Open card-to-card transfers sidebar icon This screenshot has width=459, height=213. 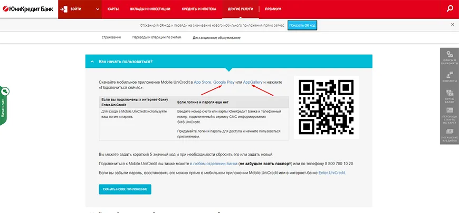pos(449,116)
